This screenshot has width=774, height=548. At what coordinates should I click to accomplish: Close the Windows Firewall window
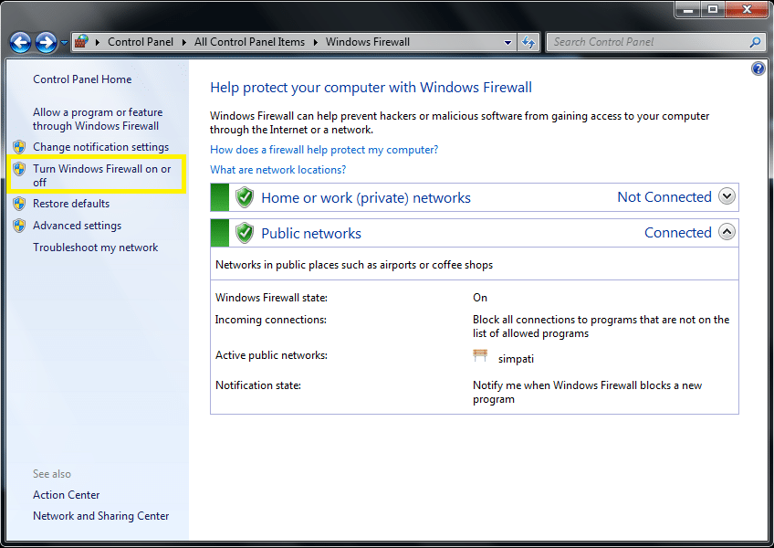tap(747, 9)
